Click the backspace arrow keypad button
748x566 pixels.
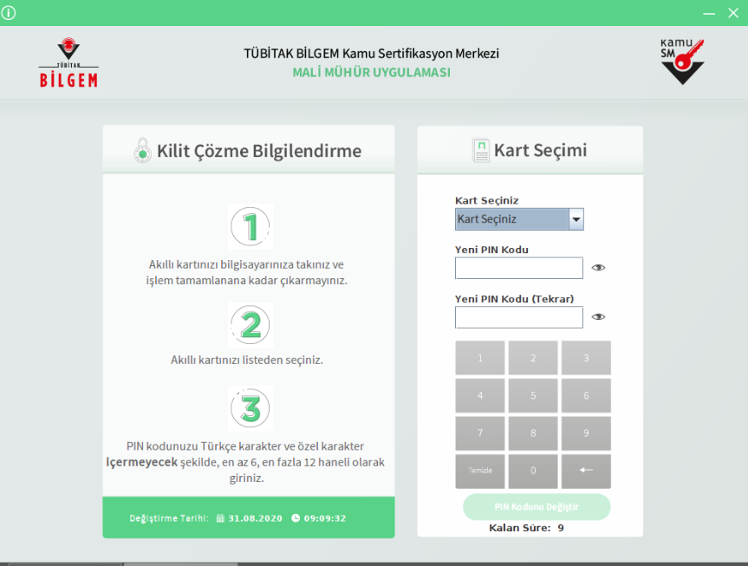coord(586,471)
